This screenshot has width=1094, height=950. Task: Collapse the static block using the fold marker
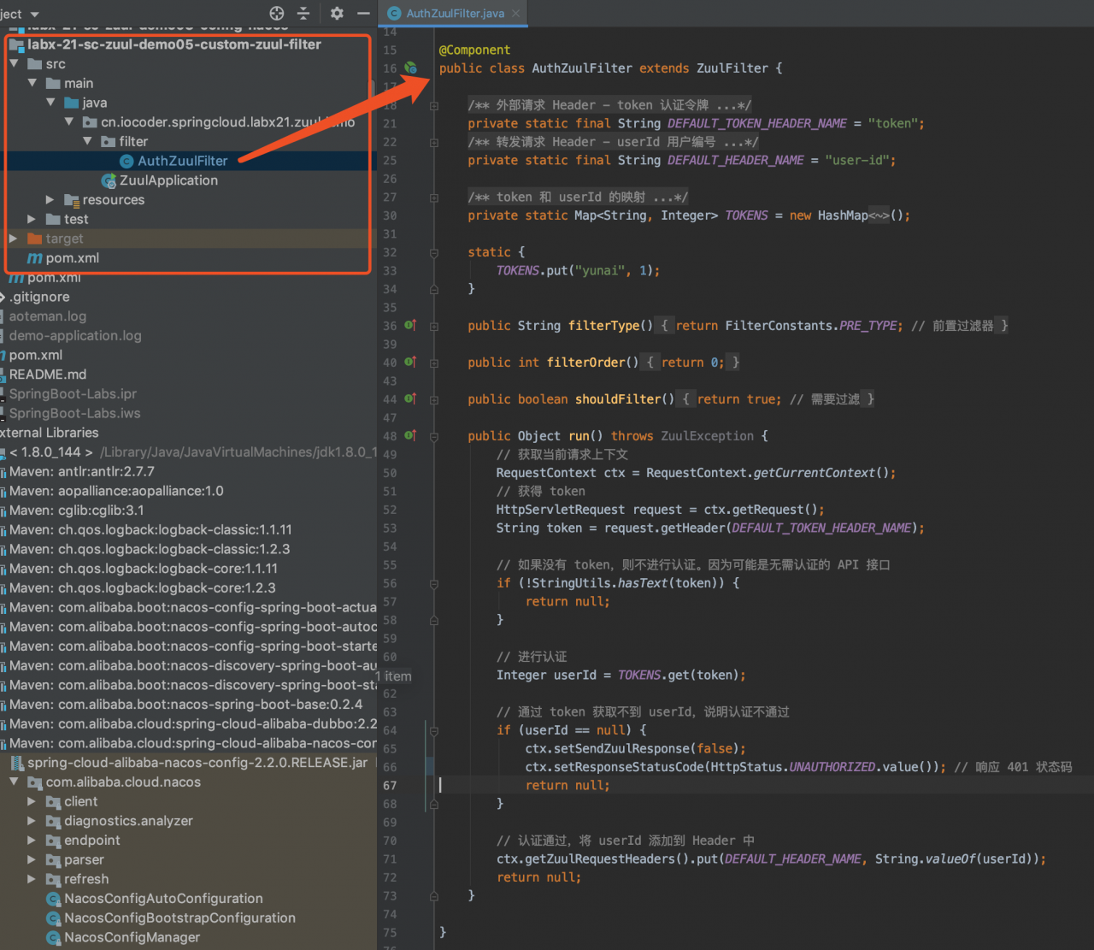click(433, 252)
